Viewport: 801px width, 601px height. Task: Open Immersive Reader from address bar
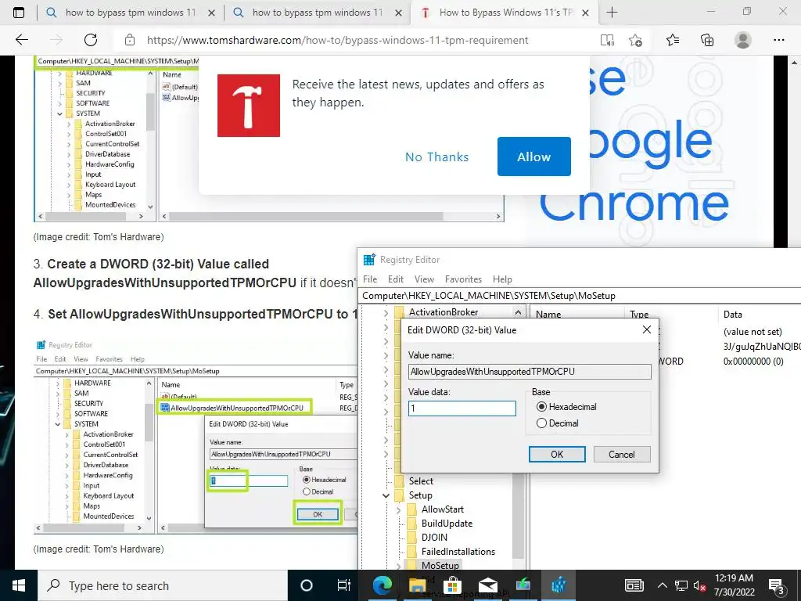point(607,40)
